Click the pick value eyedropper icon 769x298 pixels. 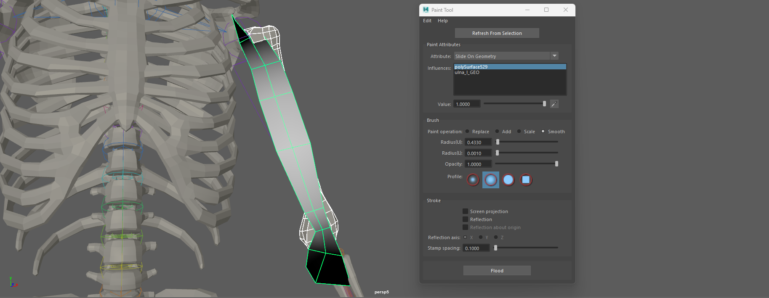[554, 104]
